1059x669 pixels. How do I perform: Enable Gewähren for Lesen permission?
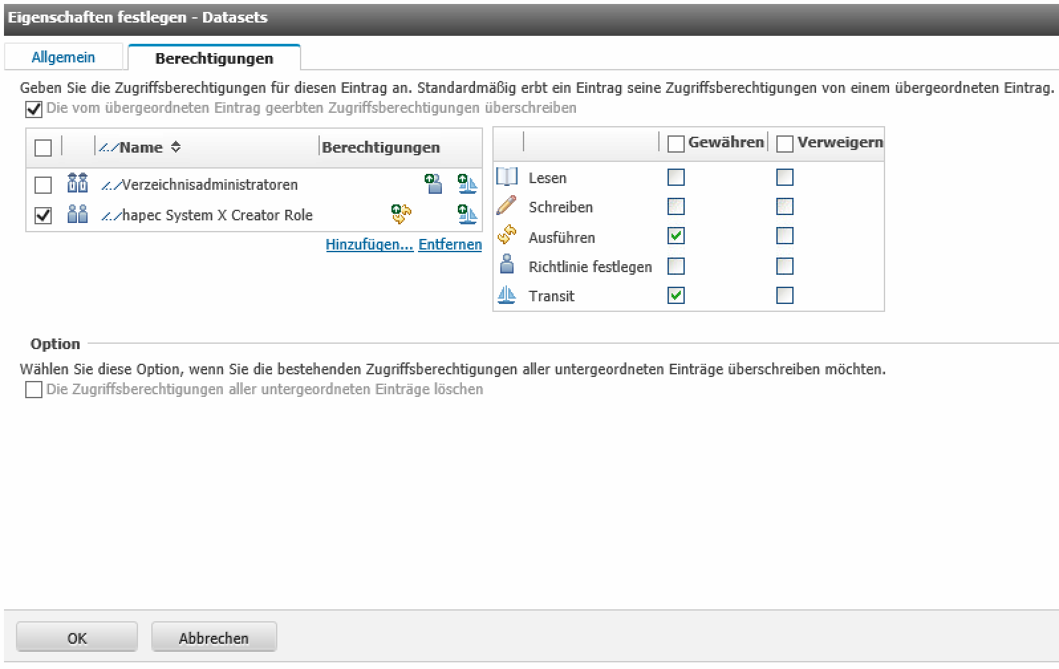click(x=675, y=177)
